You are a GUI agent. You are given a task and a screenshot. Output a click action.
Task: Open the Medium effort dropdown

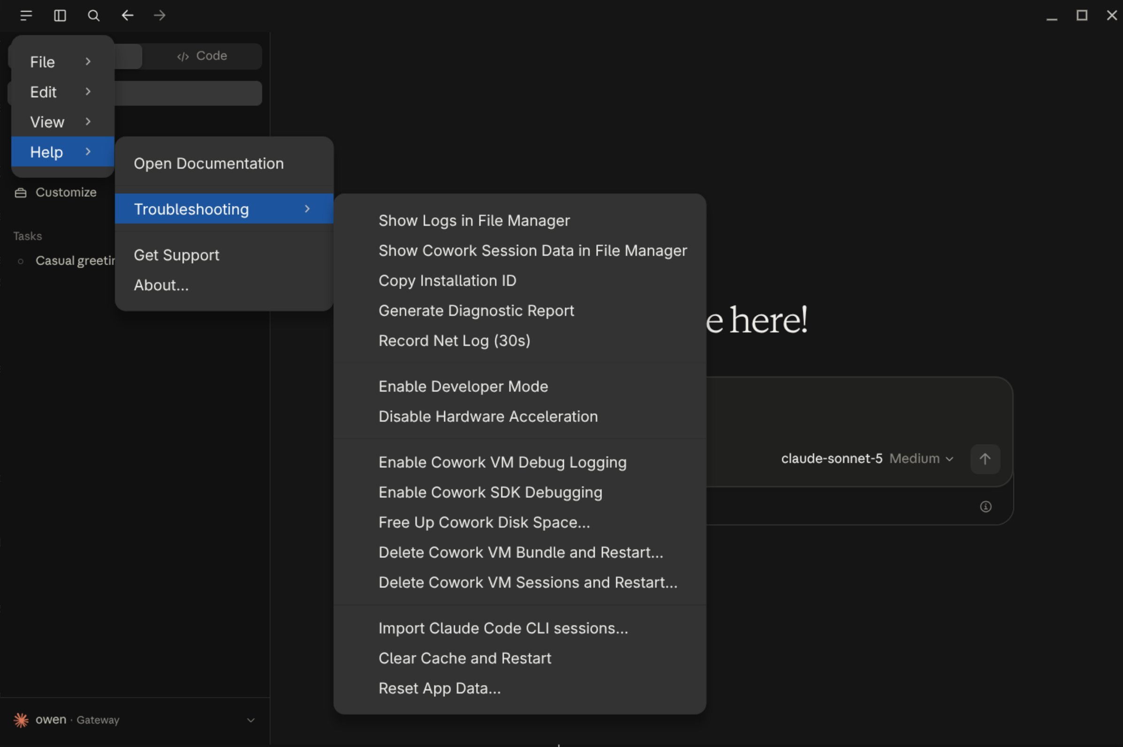pyautogui.click(x=922, y=459)
